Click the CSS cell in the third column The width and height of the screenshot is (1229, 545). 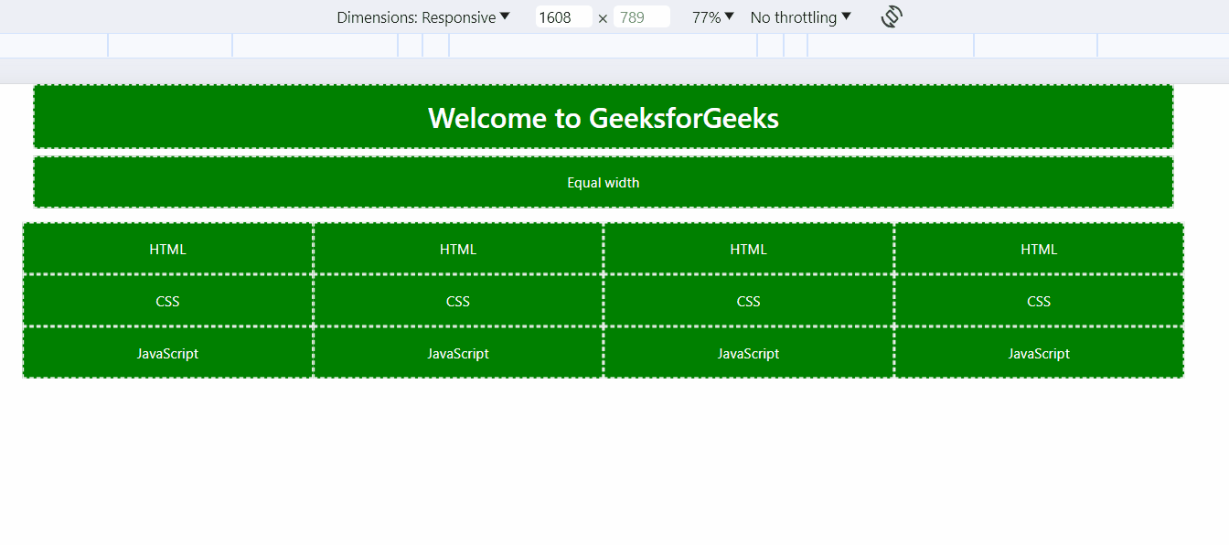coord(748,301)
